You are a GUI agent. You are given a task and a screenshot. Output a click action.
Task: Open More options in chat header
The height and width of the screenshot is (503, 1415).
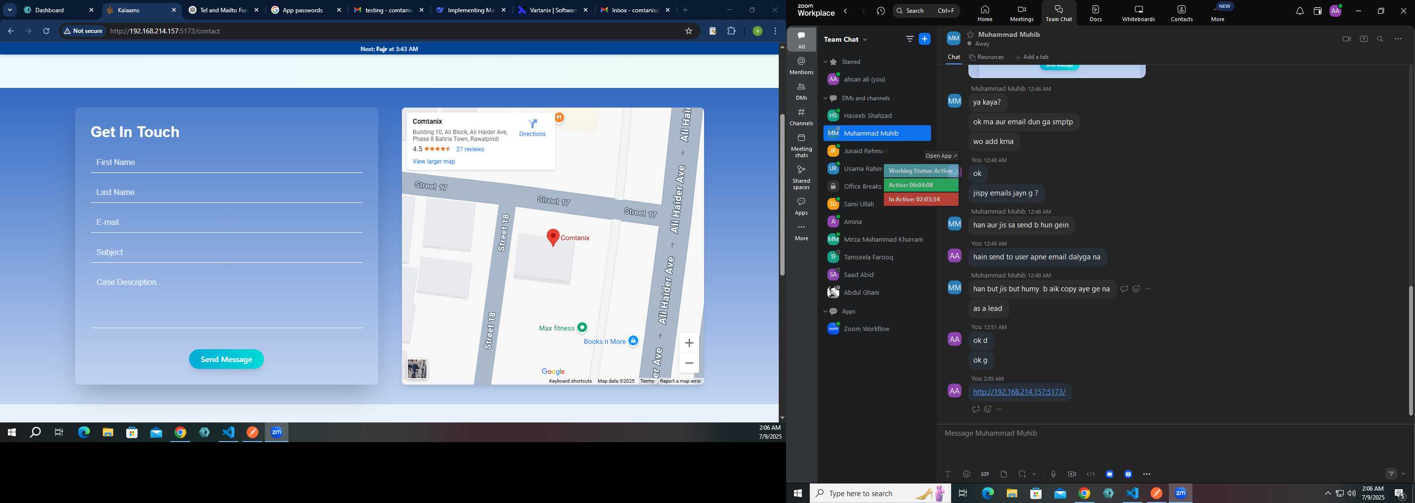click(1398, 39)
